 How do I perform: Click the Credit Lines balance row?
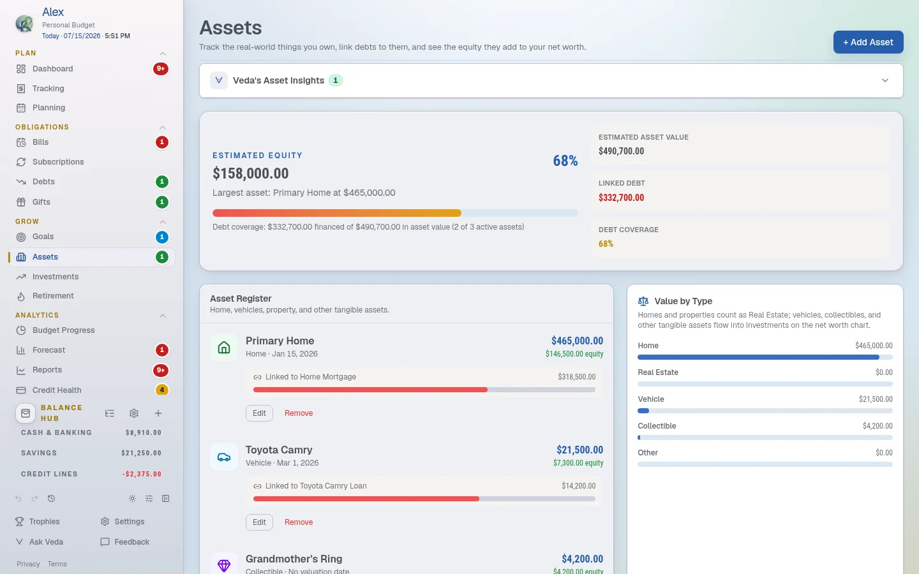tap(91, 474)
